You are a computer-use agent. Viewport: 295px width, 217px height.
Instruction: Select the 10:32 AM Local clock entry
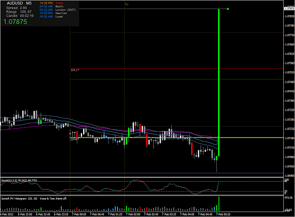[51, 17]
